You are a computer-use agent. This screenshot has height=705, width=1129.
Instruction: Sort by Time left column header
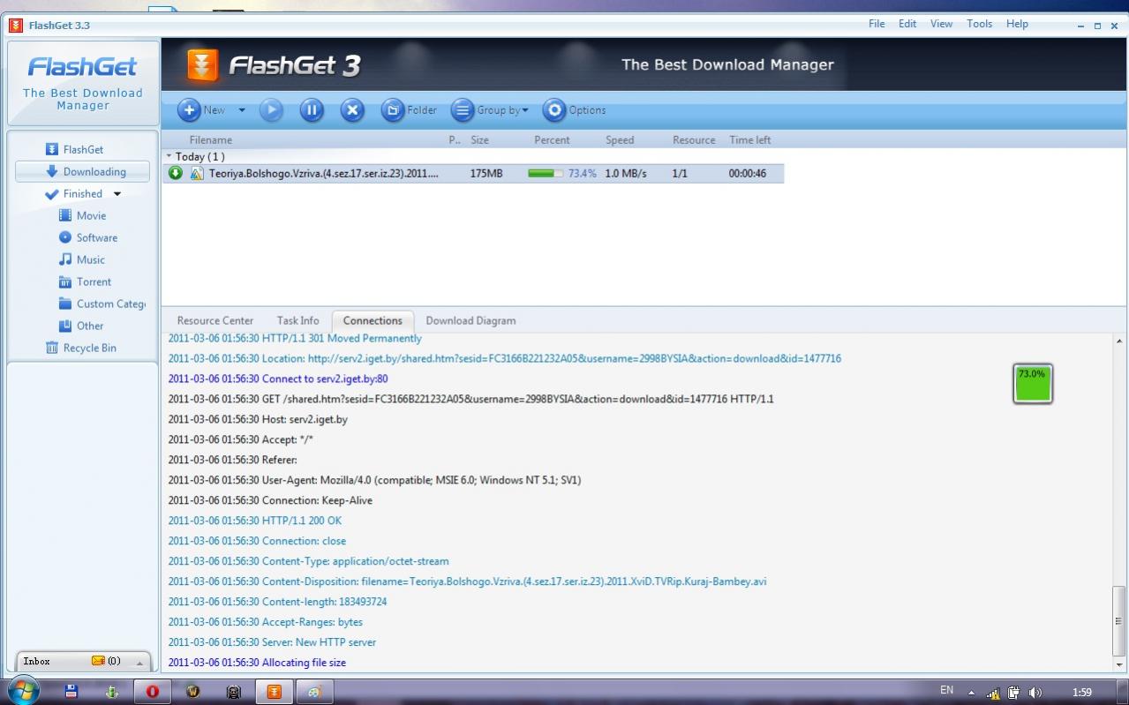point(750,140)
